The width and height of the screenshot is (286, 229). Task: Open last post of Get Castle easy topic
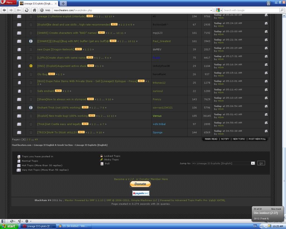[x=266, y=123]
